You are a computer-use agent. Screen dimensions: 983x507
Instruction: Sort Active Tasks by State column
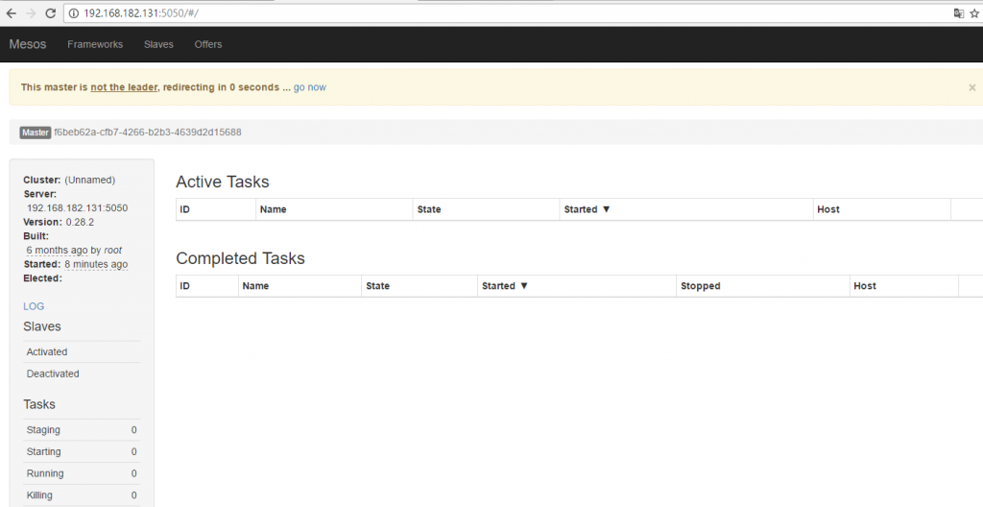coord(486,209)
